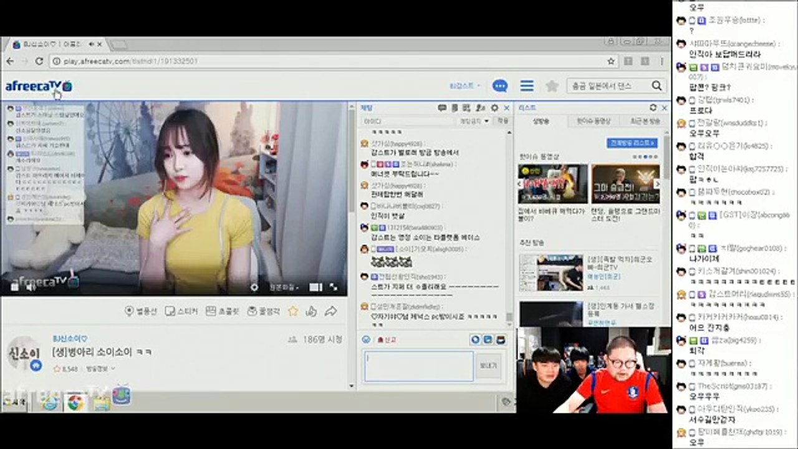Open the video player settings gear
798x449 pixels.
254,287
